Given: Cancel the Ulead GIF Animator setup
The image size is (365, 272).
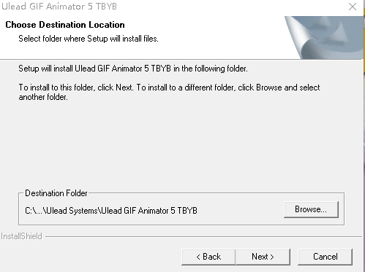Looking at the screenshot, I should point(325,257).
